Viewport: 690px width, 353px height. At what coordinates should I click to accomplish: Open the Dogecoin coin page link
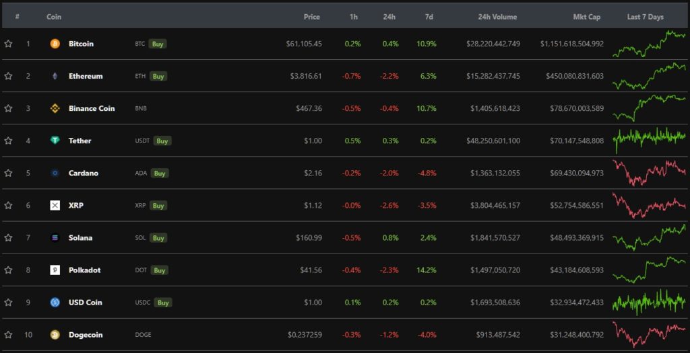86,335
